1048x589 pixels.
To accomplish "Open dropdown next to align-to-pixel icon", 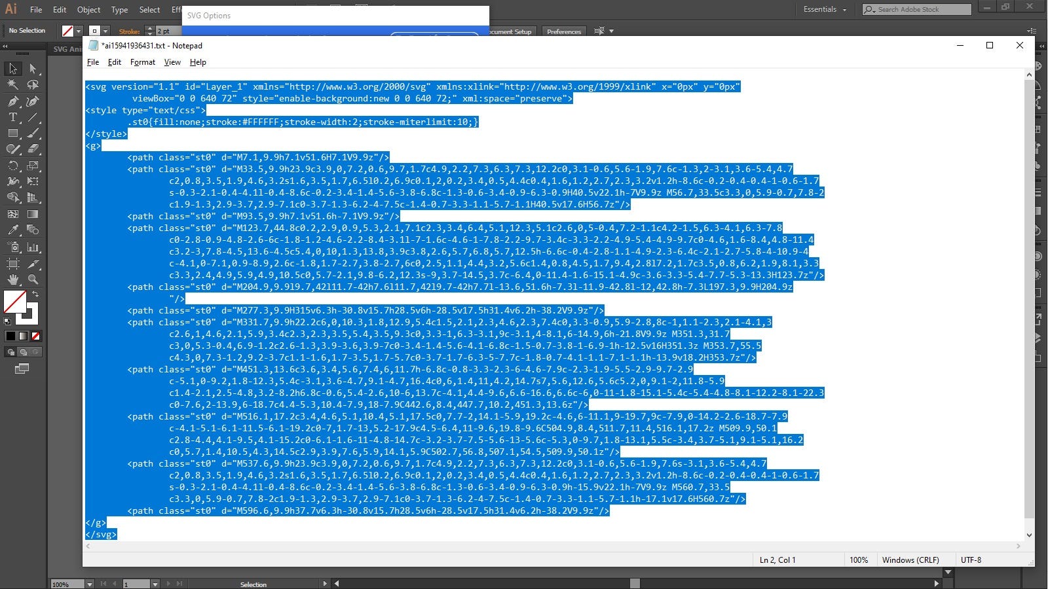I will [x=612, y=31].
